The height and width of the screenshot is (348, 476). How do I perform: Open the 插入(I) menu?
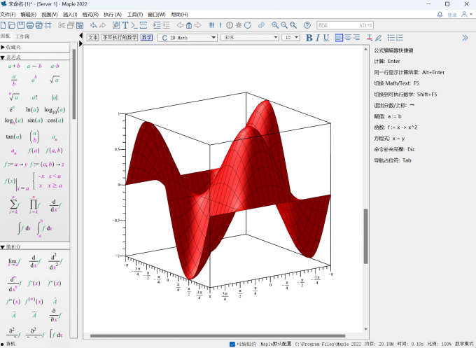70,14
